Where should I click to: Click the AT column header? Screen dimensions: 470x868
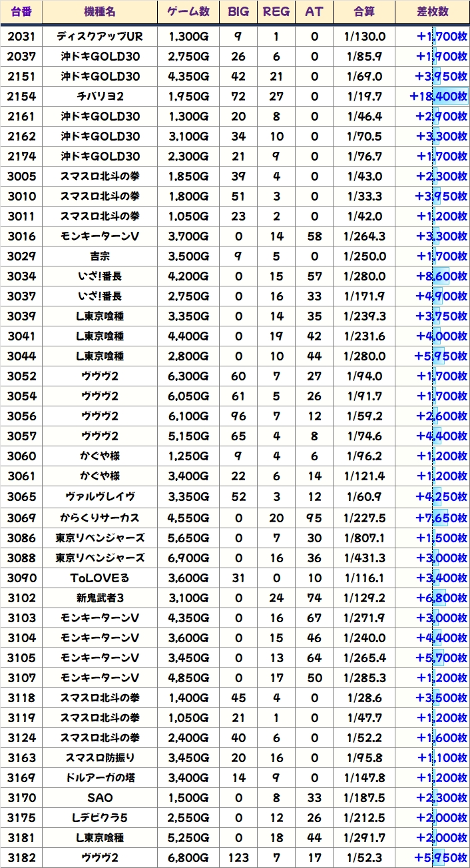[x=314, y=12]
